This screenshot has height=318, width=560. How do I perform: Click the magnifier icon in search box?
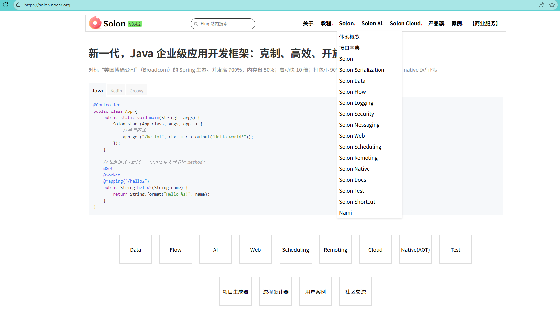point(196,24)
